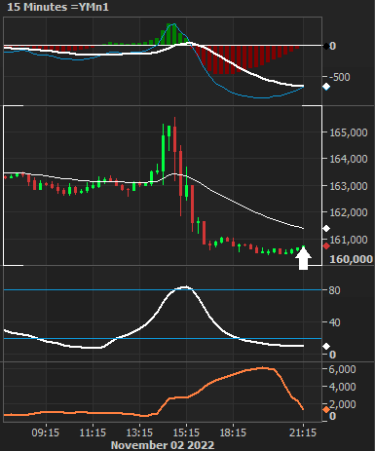This screenshot has width=375, height=451.
Task: Click the 163,000 price axis label
Action: [349, 186]
